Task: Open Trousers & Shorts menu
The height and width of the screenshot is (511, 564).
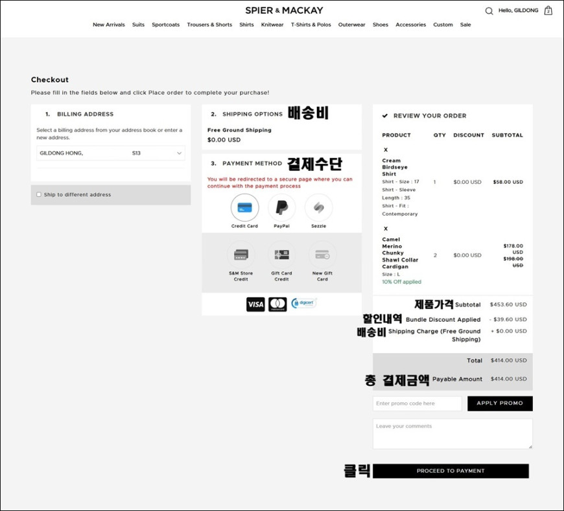Action: 209,25
